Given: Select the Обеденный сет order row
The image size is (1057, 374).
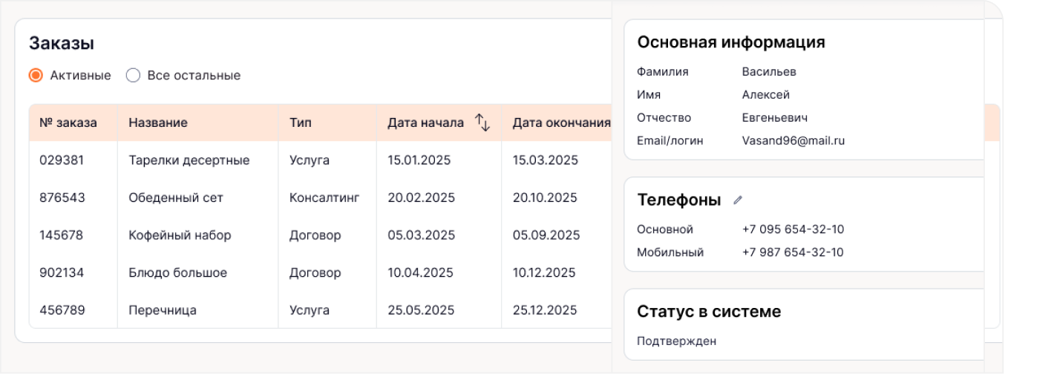Looking at the screenshot, I should (x=321, y=197).
